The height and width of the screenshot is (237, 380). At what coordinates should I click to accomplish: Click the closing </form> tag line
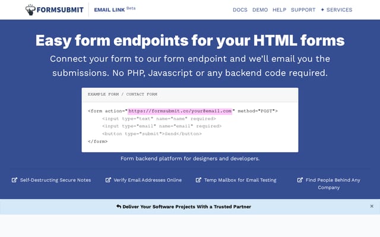pos(97,141)
